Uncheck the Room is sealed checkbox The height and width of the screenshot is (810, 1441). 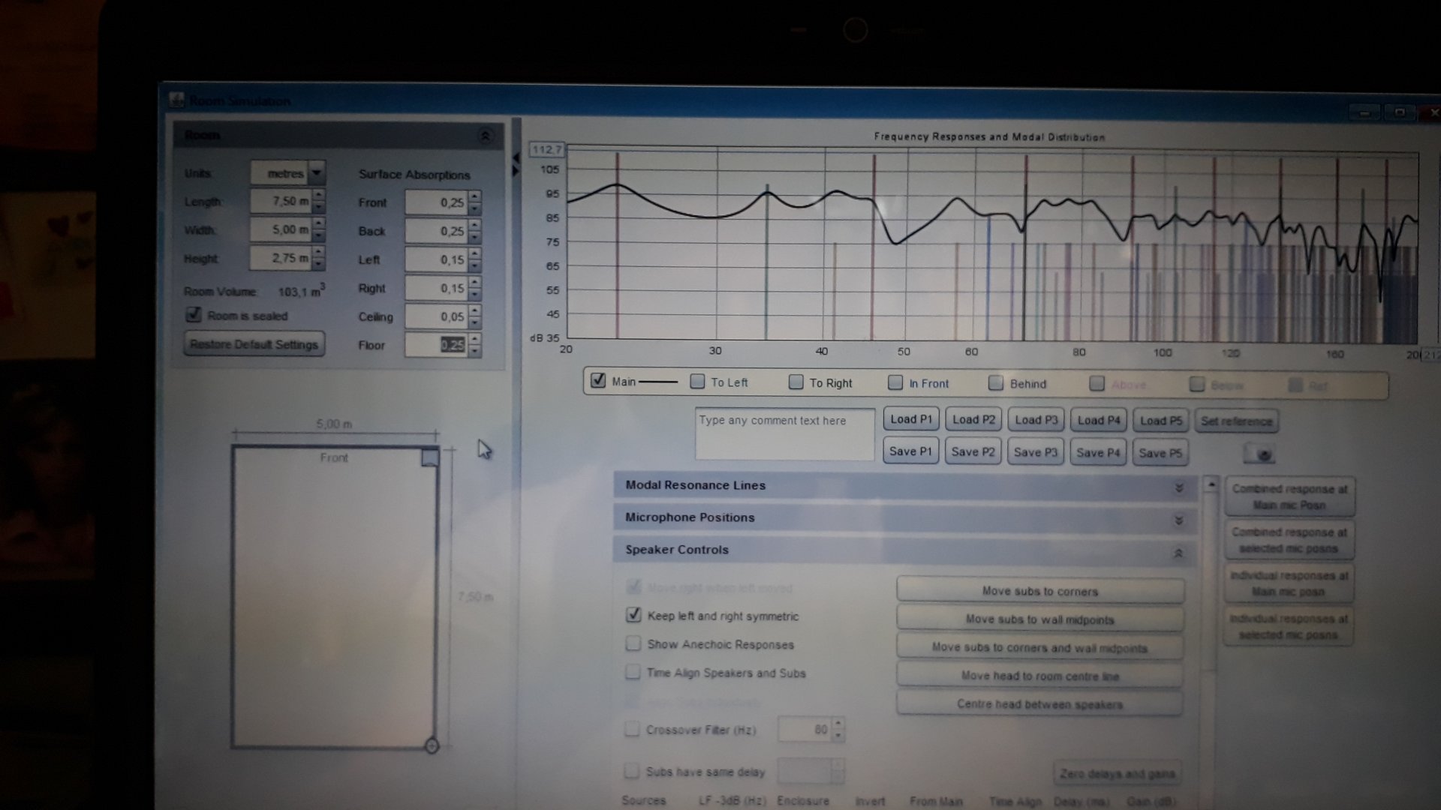(194, 315)
